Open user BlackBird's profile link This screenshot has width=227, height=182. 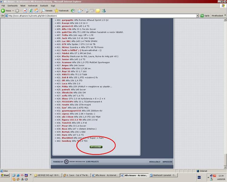tap(67, 138)
